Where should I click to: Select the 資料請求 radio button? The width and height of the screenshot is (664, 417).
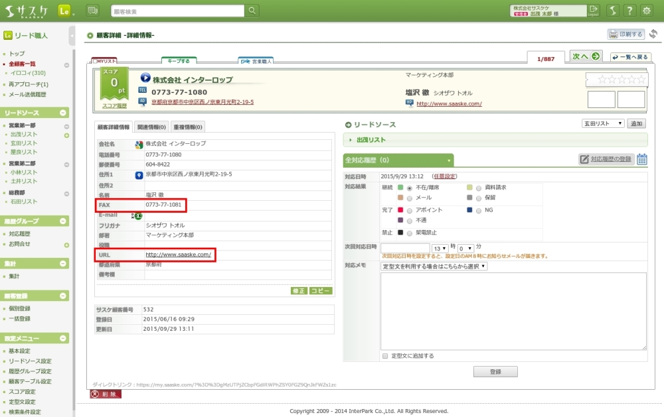coord(479,188)
